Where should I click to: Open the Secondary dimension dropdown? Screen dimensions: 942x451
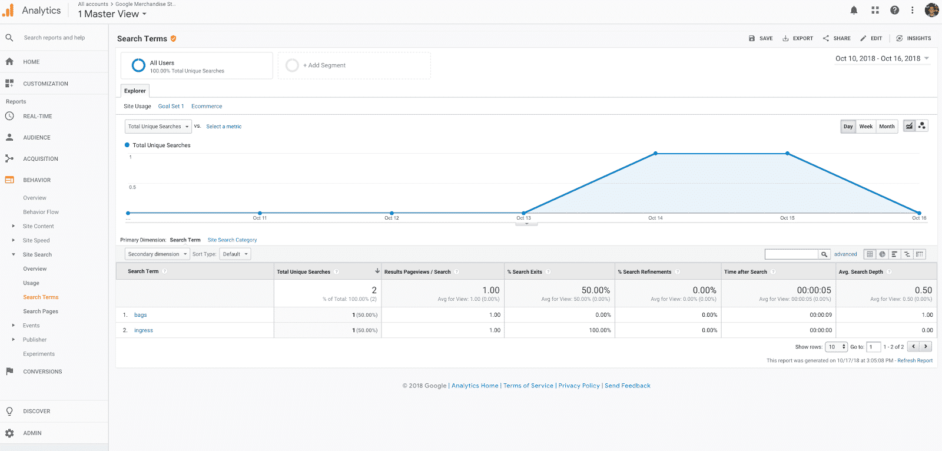(157, 254)
